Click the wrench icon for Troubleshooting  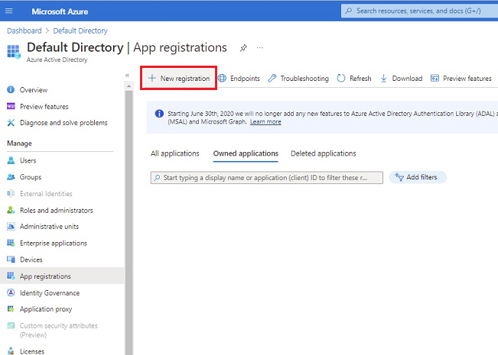(x=272, y=78)
